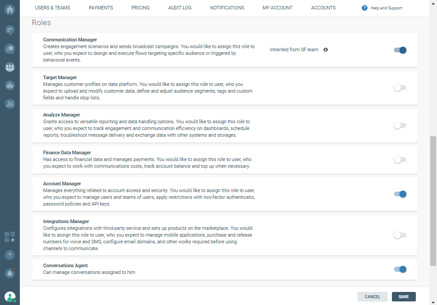Open the messages chat icon in the sidebar
The height and width of the screenshot is (305, 437).
[9, 30]
